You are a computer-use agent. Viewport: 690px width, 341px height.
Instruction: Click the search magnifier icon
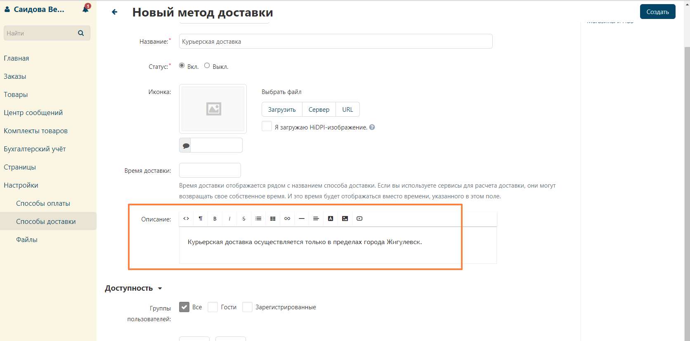81,33
